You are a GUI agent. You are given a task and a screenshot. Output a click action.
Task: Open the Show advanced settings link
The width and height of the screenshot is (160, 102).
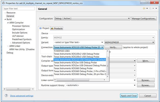coord(22,96)
